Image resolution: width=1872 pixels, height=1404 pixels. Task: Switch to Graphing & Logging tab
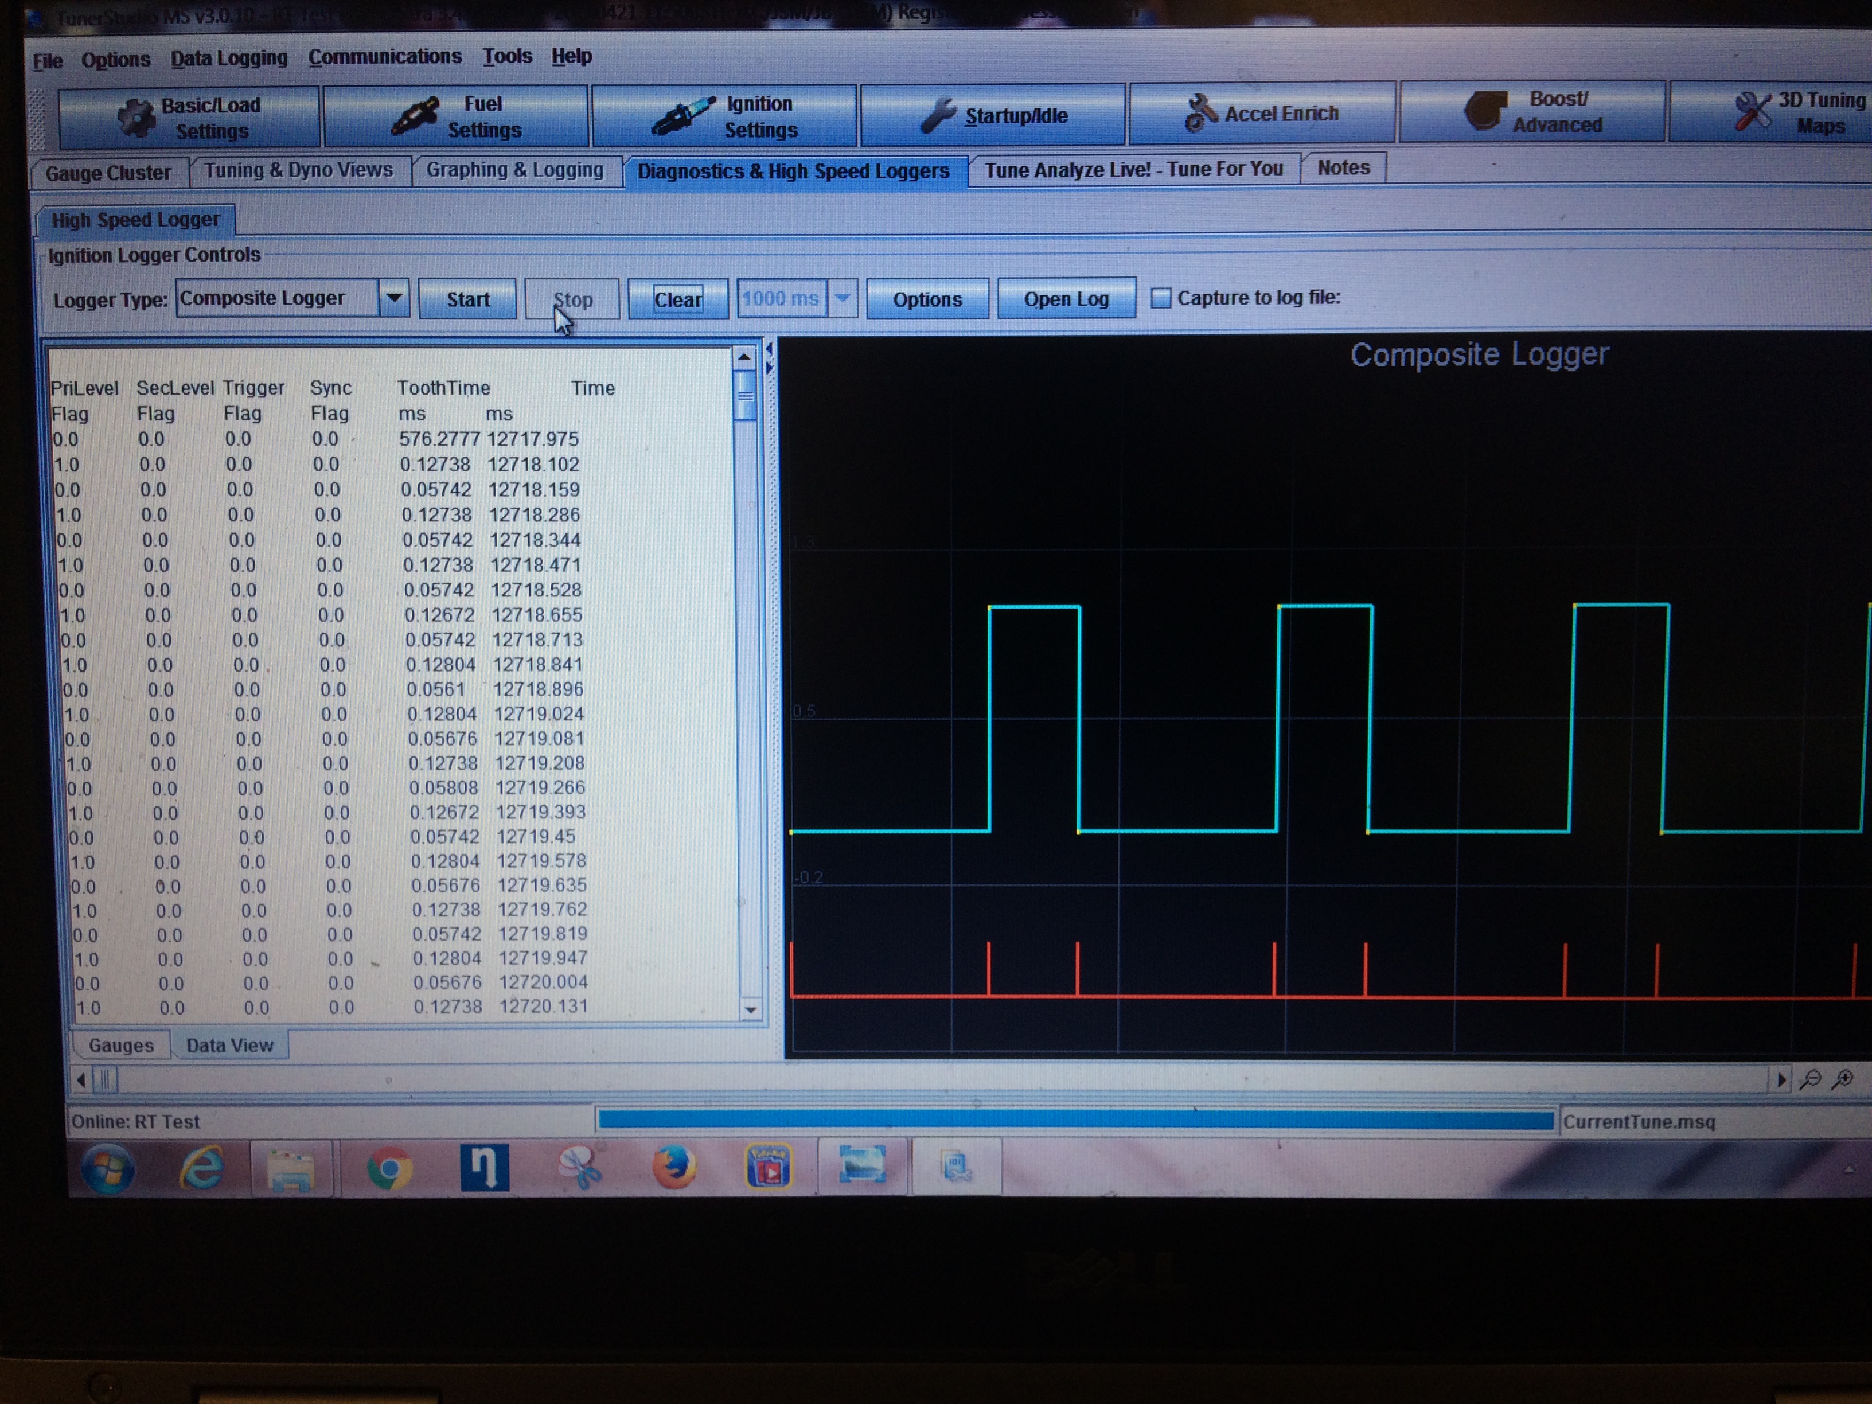(x=514, y=170)
